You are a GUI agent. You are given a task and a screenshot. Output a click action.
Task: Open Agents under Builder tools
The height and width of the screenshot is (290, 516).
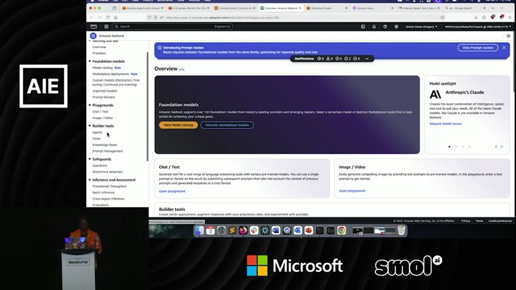tap(97, 132)
